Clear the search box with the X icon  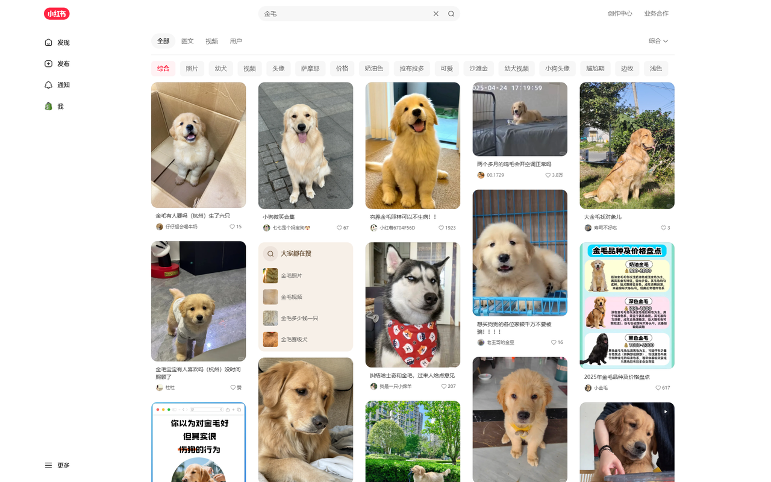tap(435, 13)
